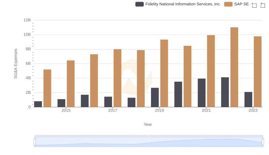Click the SAP SE bar for 2023
The image size is (269, 155).
point(258,72)
